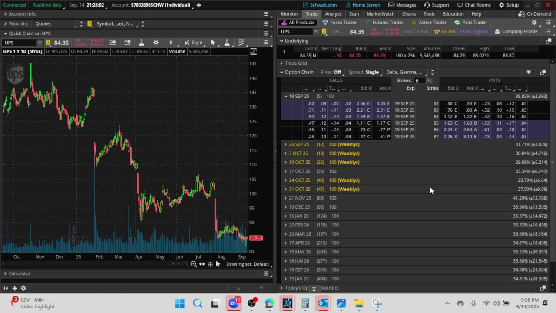Collapse the Underlying section
This screenshot has height=313, width=556.
pos(281,41)
